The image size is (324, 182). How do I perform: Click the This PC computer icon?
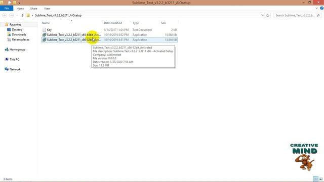coord(7,60)
